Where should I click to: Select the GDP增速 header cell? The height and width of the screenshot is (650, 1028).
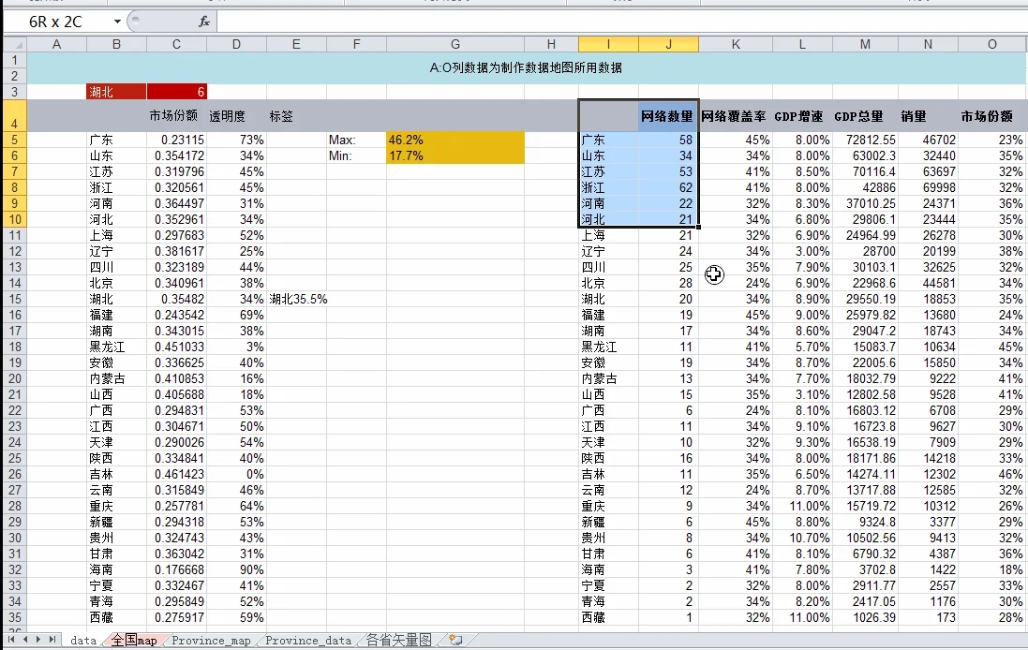point(802,116)
